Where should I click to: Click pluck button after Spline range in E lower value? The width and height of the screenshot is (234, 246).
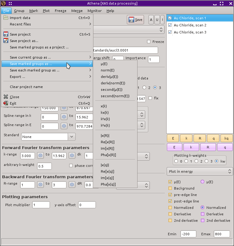64,126
